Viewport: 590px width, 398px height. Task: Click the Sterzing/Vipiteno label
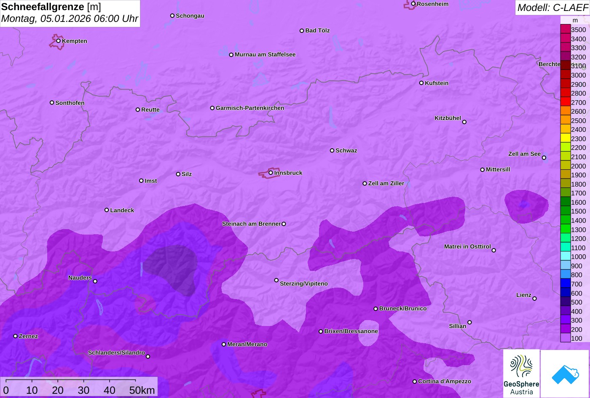pyautogui.click(x=304, y=283)
